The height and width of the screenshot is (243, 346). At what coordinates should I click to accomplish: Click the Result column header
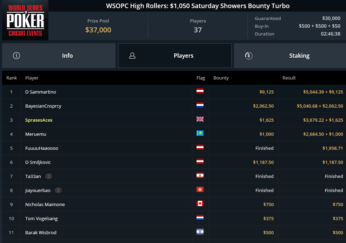point(289,78)
